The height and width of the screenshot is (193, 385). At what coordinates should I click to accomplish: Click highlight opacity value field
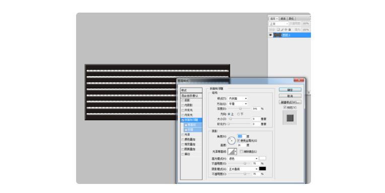click(x=256, y=164)
